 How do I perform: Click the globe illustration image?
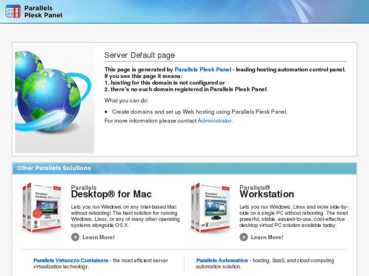point(55,99)
